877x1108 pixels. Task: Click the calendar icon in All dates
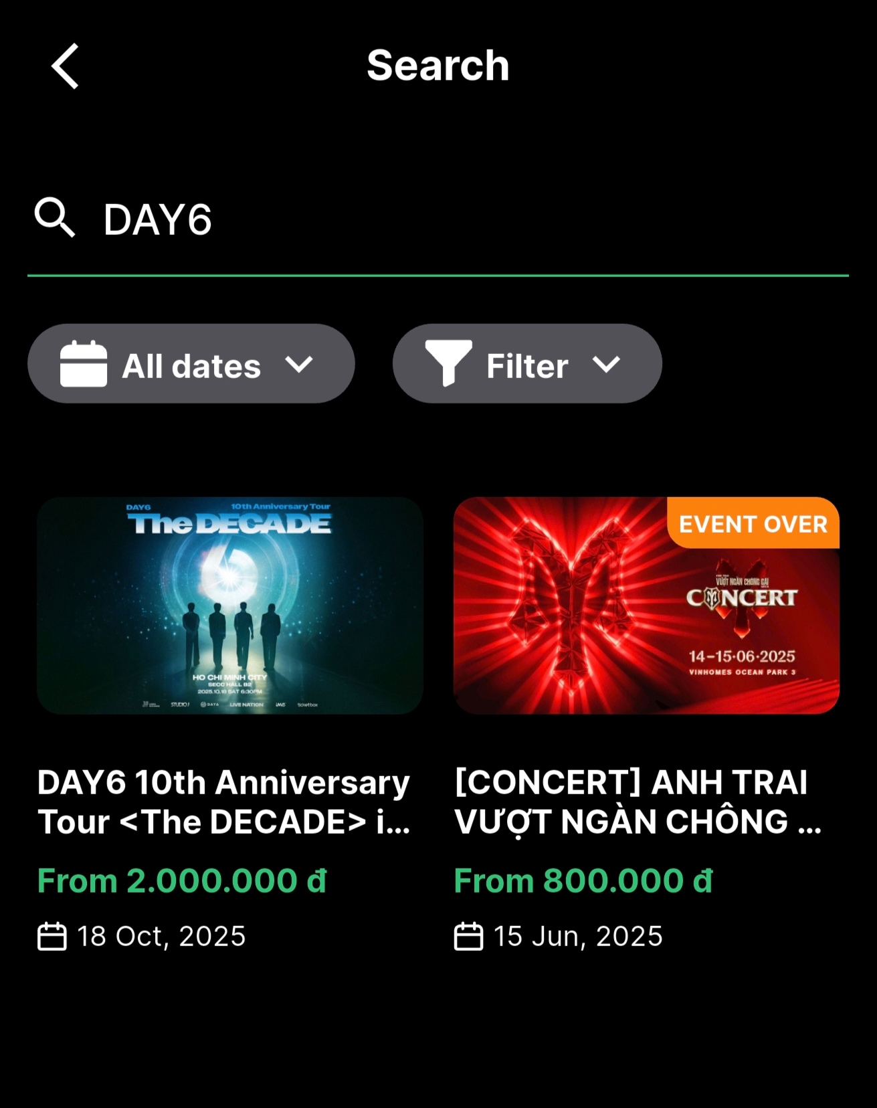point(84,364)
